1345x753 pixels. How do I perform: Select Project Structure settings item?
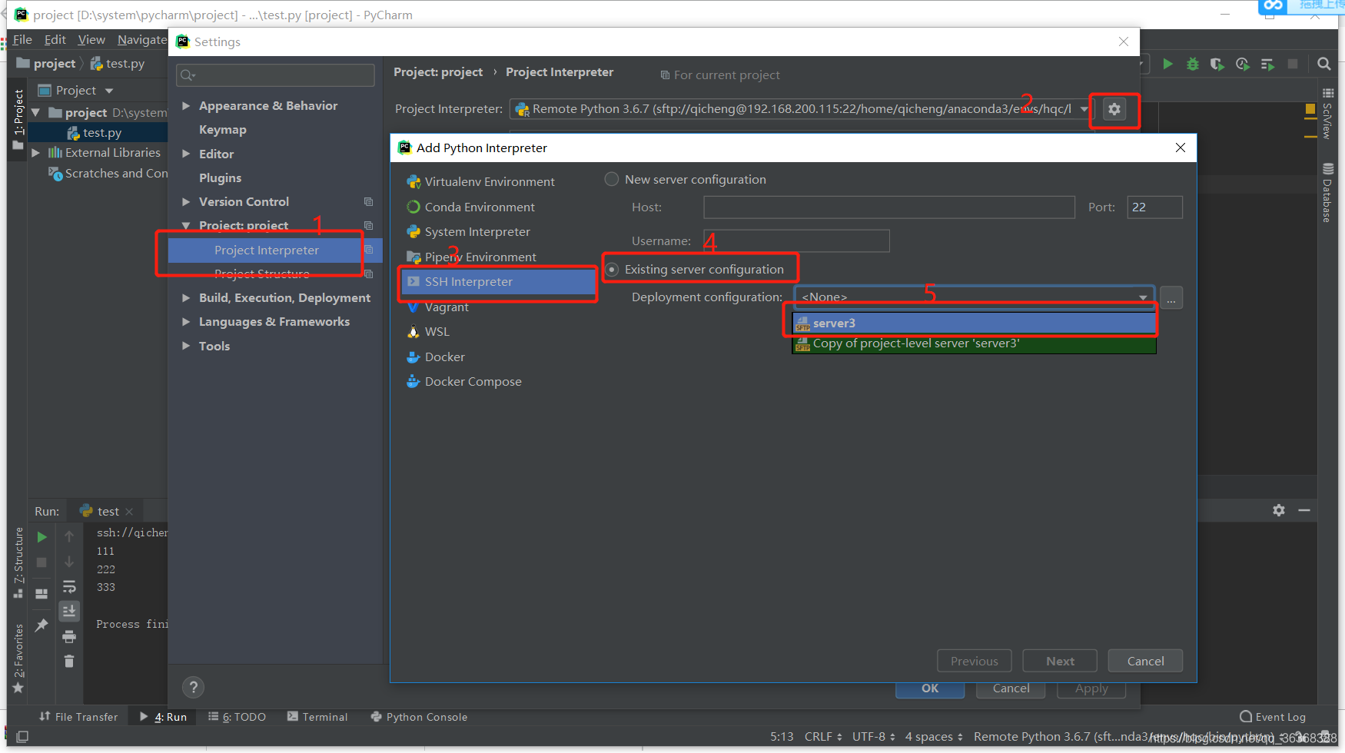pyautogui.click(x=262, y=274)
